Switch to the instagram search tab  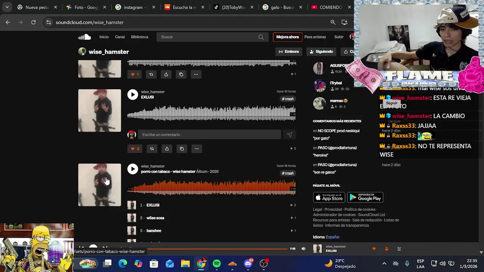click(135, 7)
